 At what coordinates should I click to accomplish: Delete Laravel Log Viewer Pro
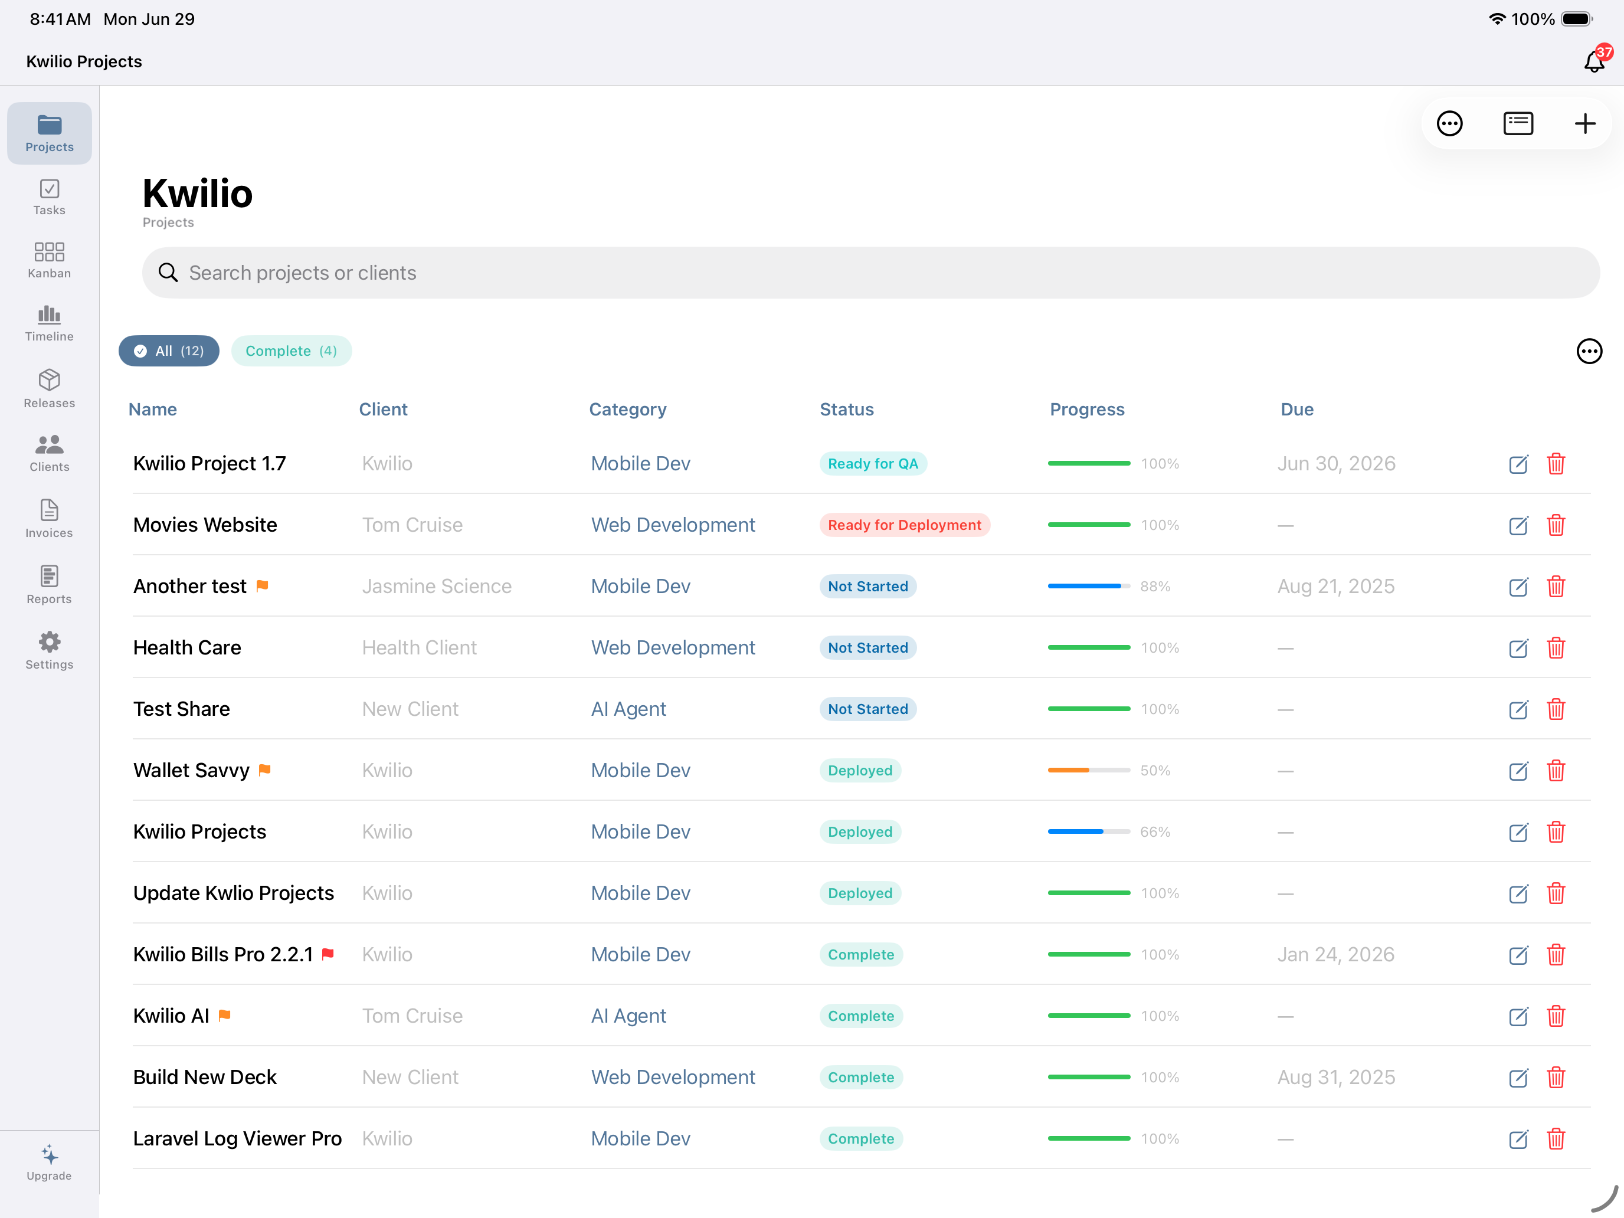[x=1556, y=1139]
